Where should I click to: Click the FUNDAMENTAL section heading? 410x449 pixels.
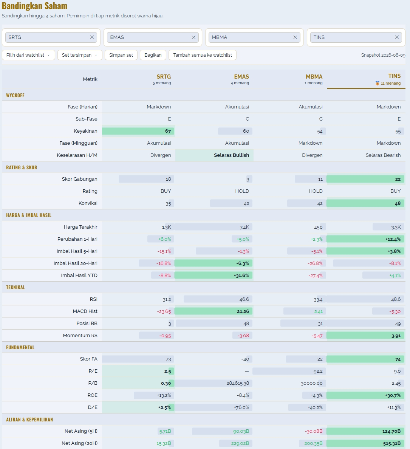20,347
